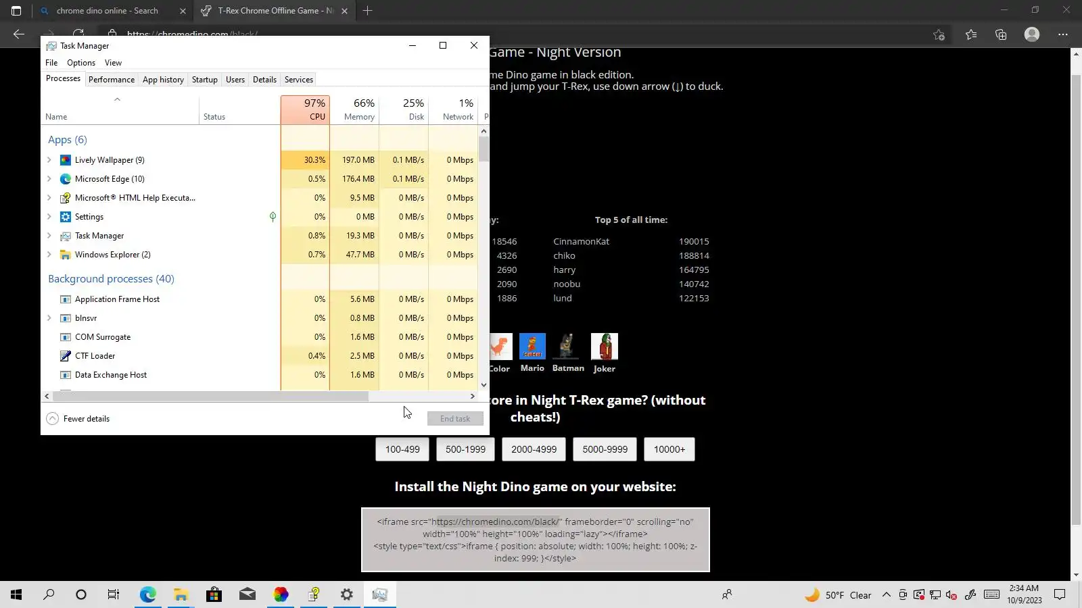Open the taskbar clock showing 2:34 AM
This screenshot has height=608, width=1082.
(1025, 594)
